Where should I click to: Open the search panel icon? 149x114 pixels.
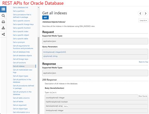3,16
